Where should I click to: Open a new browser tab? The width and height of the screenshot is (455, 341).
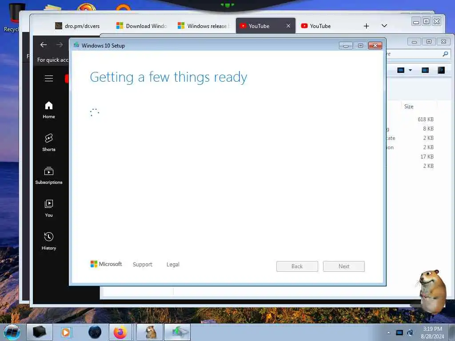[x=366, y=26]
